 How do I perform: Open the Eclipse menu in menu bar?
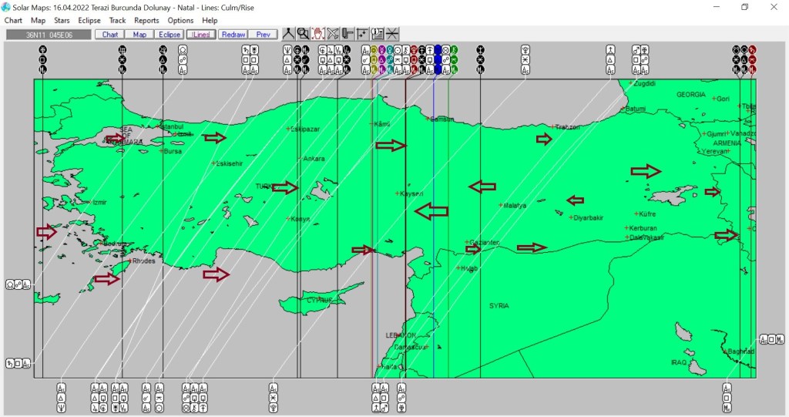pyautogui.click(x=89, y=20)
